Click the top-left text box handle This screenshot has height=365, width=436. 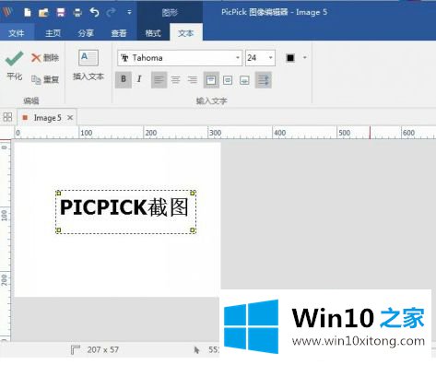pos(58,194)
